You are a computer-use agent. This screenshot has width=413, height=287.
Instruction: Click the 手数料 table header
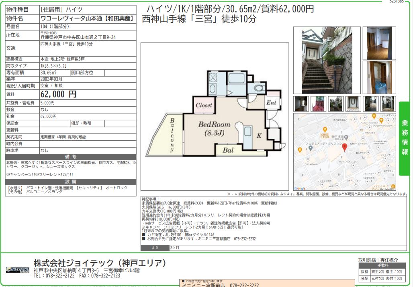(x=383, y=265)
